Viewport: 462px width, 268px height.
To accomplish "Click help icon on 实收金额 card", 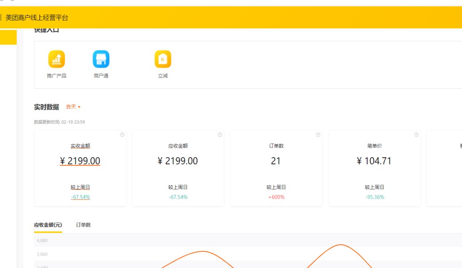I will tap(122, 135).
